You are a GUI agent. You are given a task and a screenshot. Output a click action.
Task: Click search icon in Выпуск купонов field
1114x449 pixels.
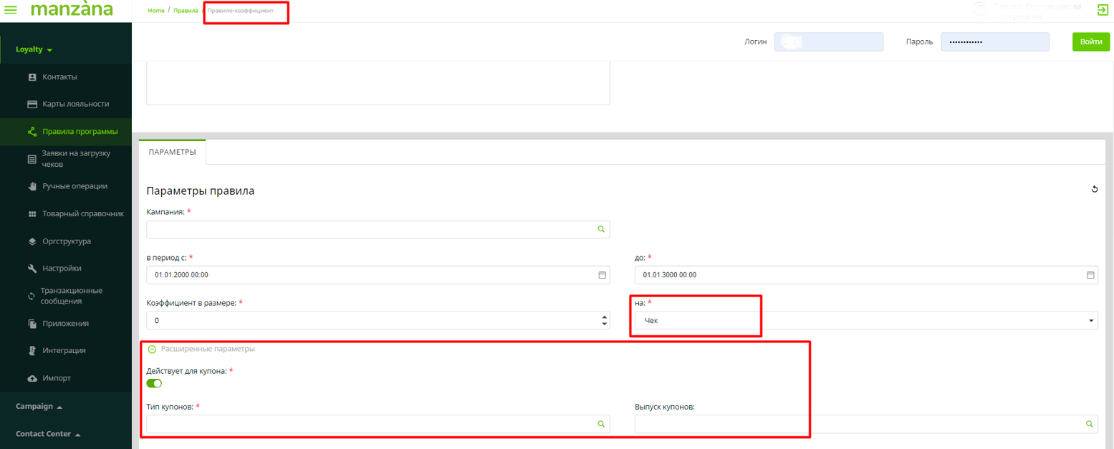pos(1090,424)
